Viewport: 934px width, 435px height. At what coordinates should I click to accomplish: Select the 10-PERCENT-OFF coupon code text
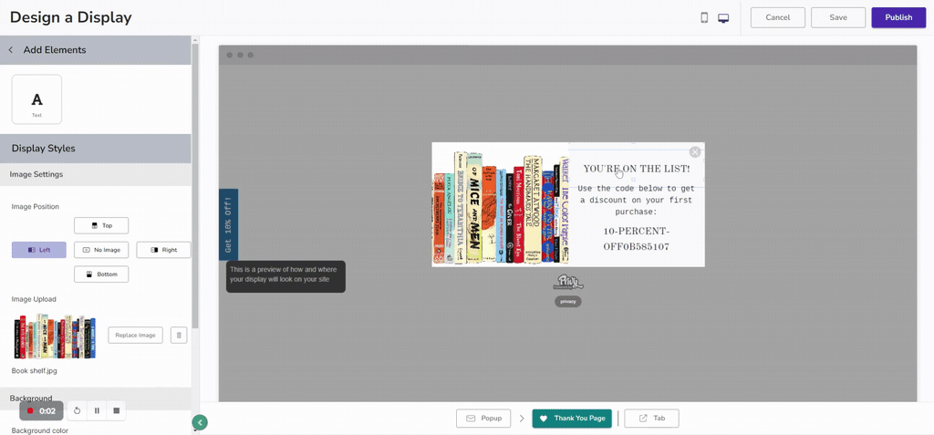point(636,239)
